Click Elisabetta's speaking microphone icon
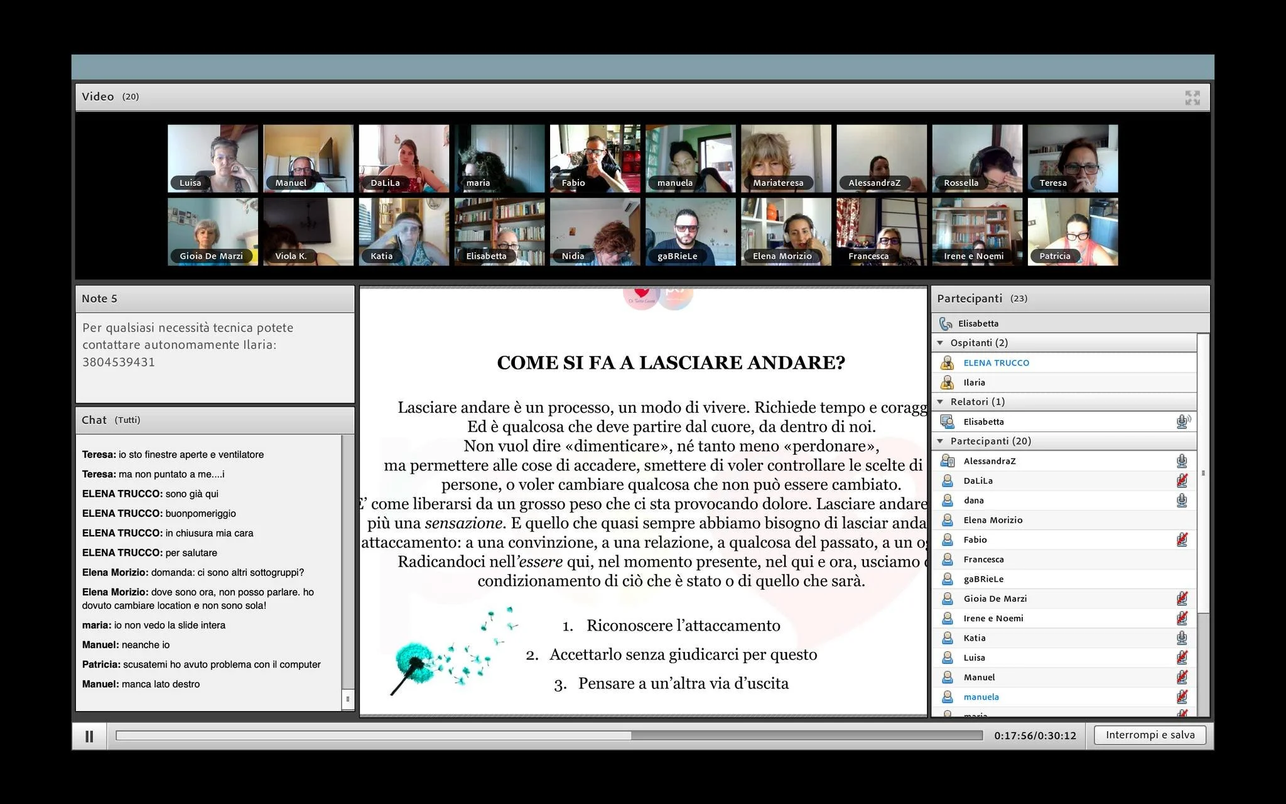 (x=1182, y=421)
